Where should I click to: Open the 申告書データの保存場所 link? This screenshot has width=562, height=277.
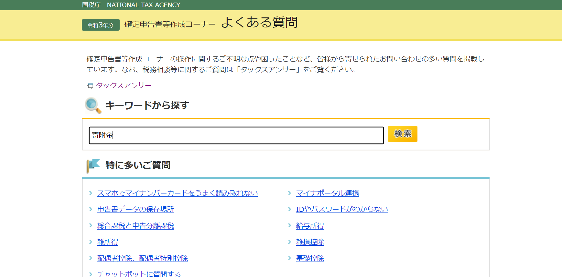point(135,209)
